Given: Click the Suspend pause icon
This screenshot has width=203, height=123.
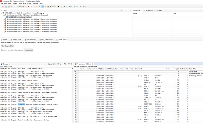Looking at the screenshot, I should [26, 6].
